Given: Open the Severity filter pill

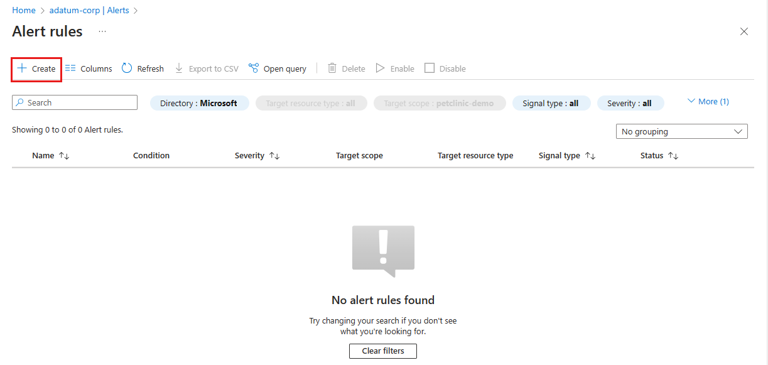Looking at the screenshot, I should (630, 103).
